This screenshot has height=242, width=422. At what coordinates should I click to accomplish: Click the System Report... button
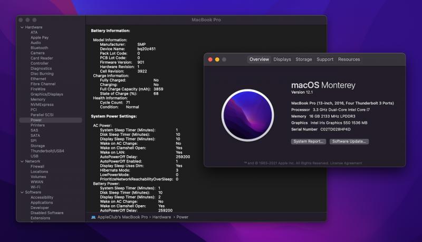309,142
